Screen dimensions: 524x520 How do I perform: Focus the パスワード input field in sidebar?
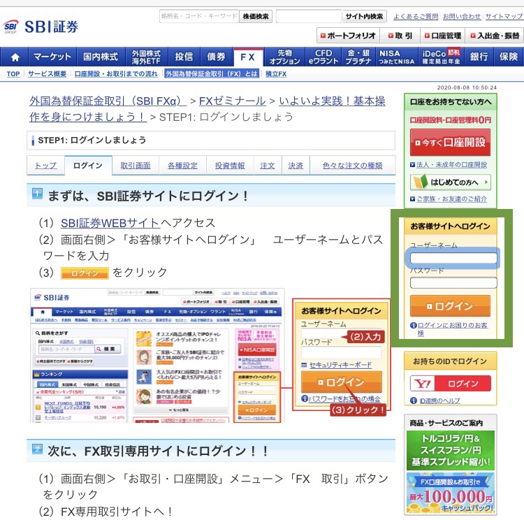click(x=453, y=282)
